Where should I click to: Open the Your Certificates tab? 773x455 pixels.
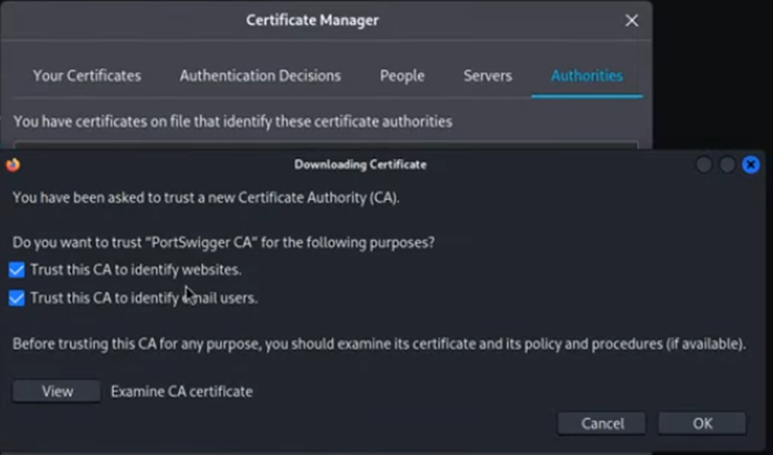click(87, 75)
